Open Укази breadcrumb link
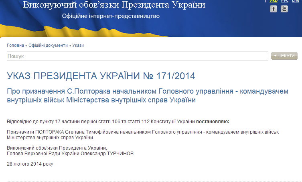 [x=78, y=45]
